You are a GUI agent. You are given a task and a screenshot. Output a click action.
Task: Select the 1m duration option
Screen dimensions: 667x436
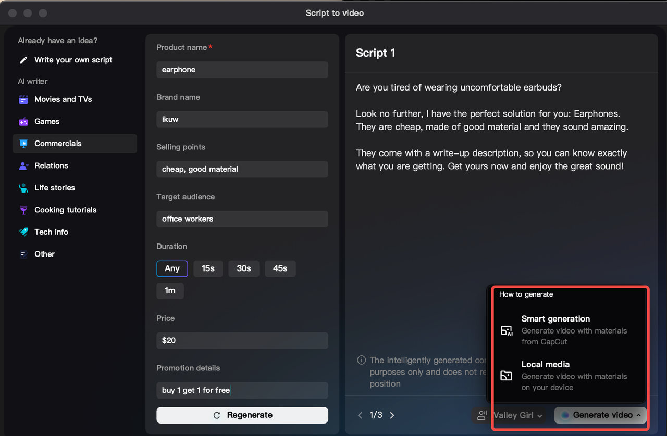point(170,291)
